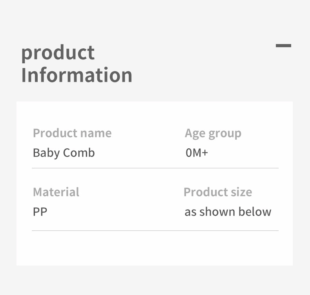
Task: Click the divider line under the Baby Comb row
Action: [x=155, y=168]
